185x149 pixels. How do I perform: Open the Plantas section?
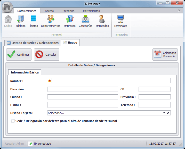[x=33, y=21]
